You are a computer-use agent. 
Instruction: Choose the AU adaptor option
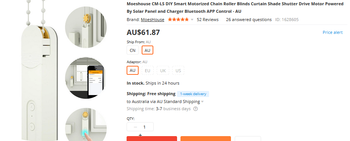pos(133,70)
